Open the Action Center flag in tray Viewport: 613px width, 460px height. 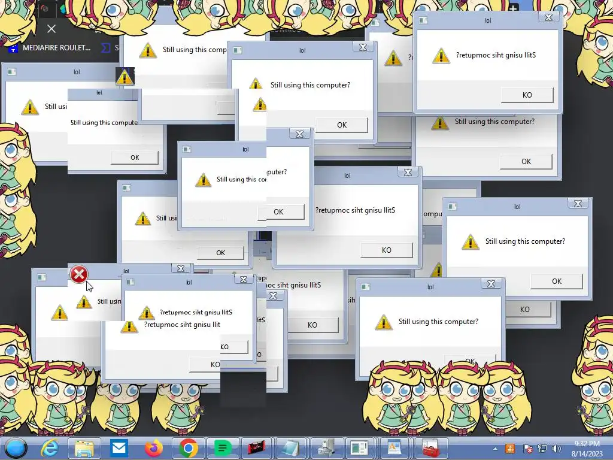coord(527,449)
